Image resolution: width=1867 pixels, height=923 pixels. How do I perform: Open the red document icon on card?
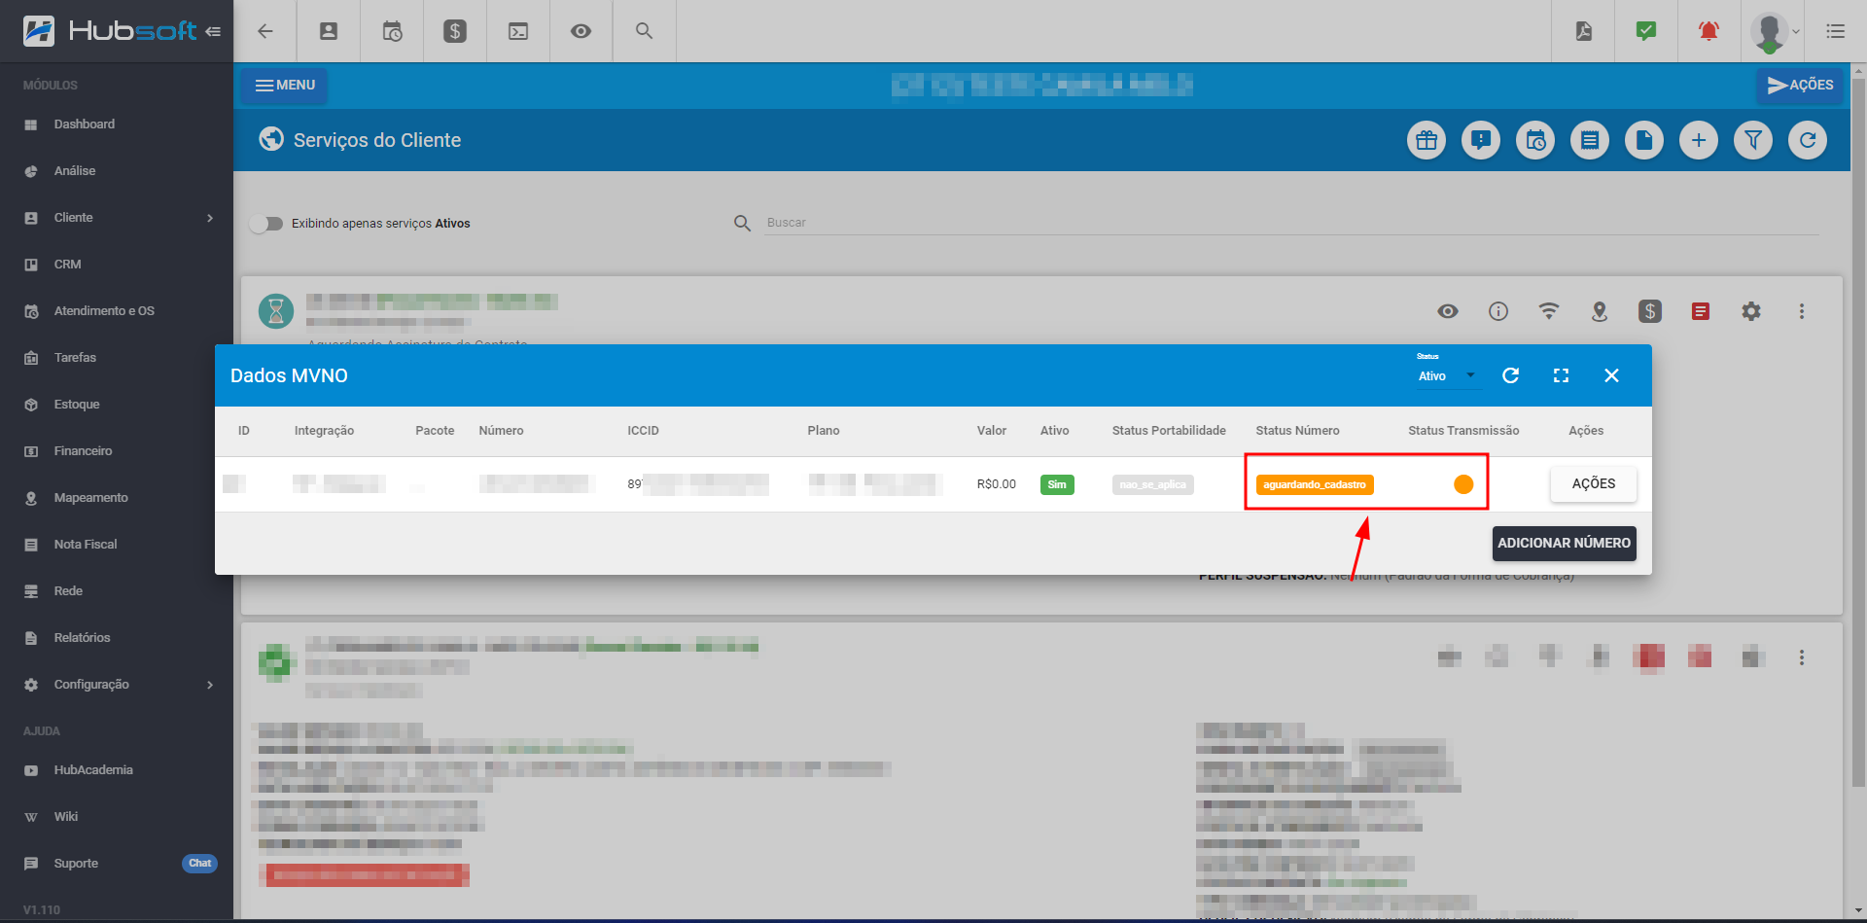(x=1701, y=311)
